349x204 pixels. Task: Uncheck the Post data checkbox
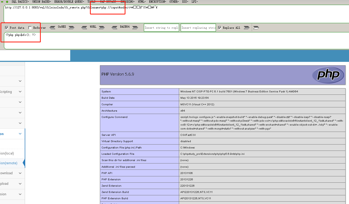[x=7, y=27]
